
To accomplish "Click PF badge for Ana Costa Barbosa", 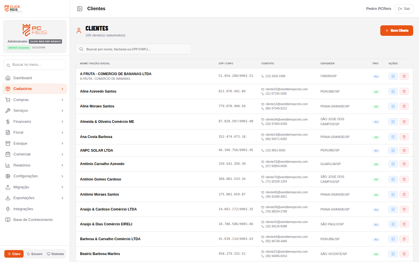I will tap(376, 137).
